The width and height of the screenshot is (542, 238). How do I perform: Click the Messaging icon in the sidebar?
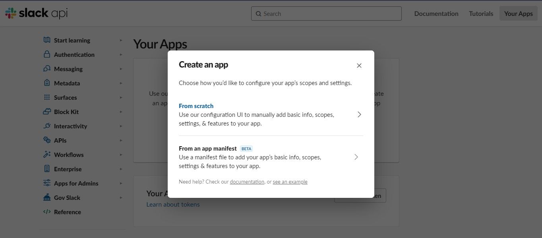[46, 69]
